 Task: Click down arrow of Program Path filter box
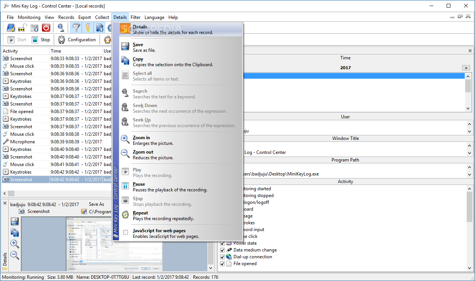(470, 175)
